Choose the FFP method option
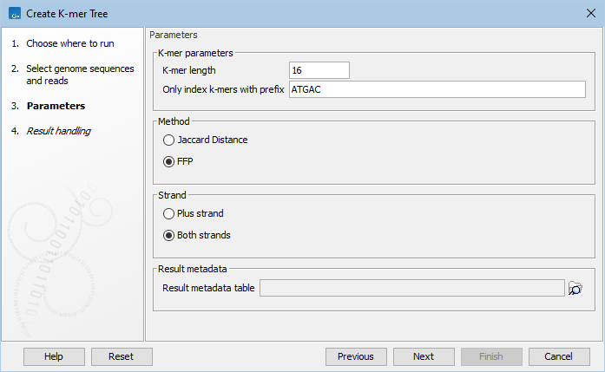The height and width of the screenshot is (372, 605). [168, 161]
